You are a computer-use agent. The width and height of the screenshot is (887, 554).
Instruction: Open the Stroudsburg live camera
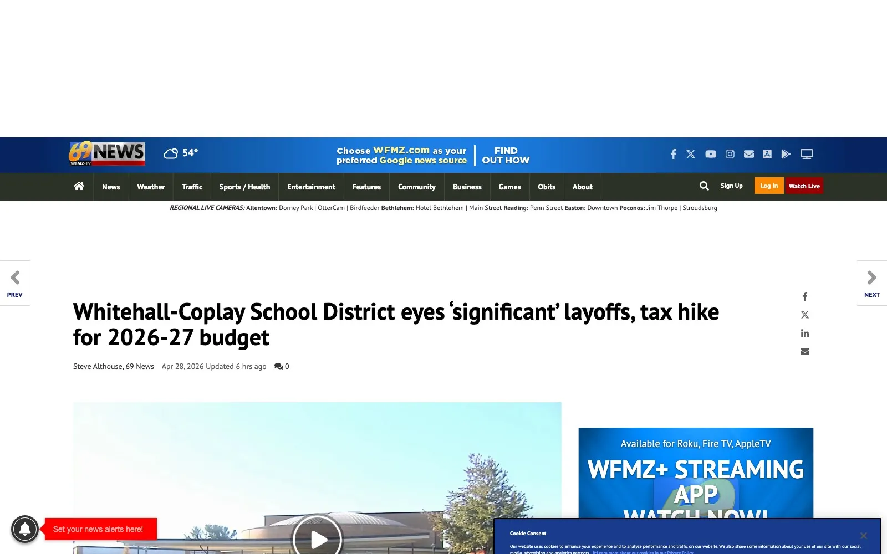coord(700,208)
